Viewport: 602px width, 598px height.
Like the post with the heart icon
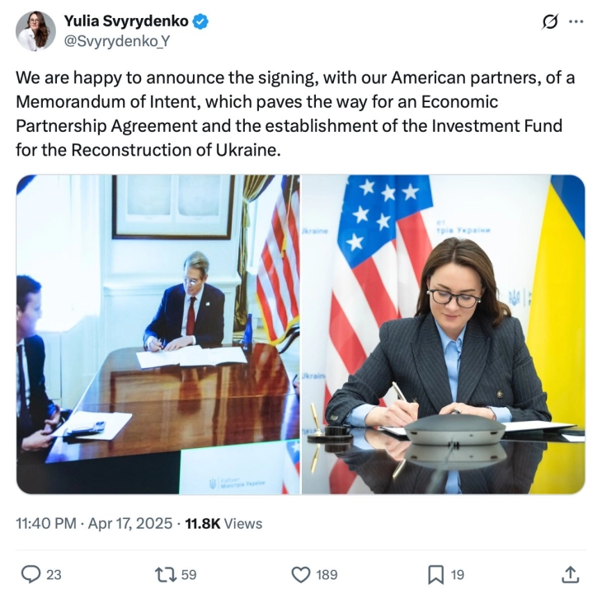click(x=300, y=574)
